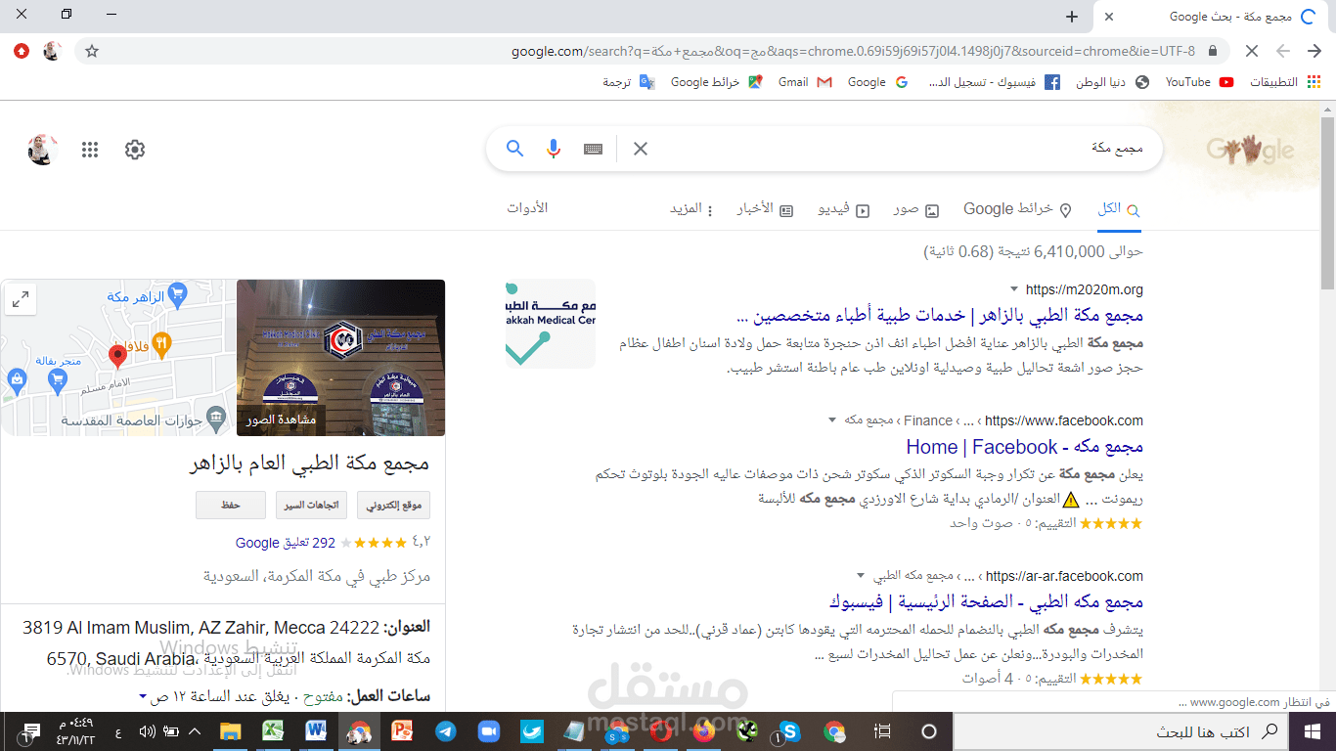Expand ar-ar.facebook.com result options arrow
This screenshot has width=1336, height=751.
click(861, 576)
